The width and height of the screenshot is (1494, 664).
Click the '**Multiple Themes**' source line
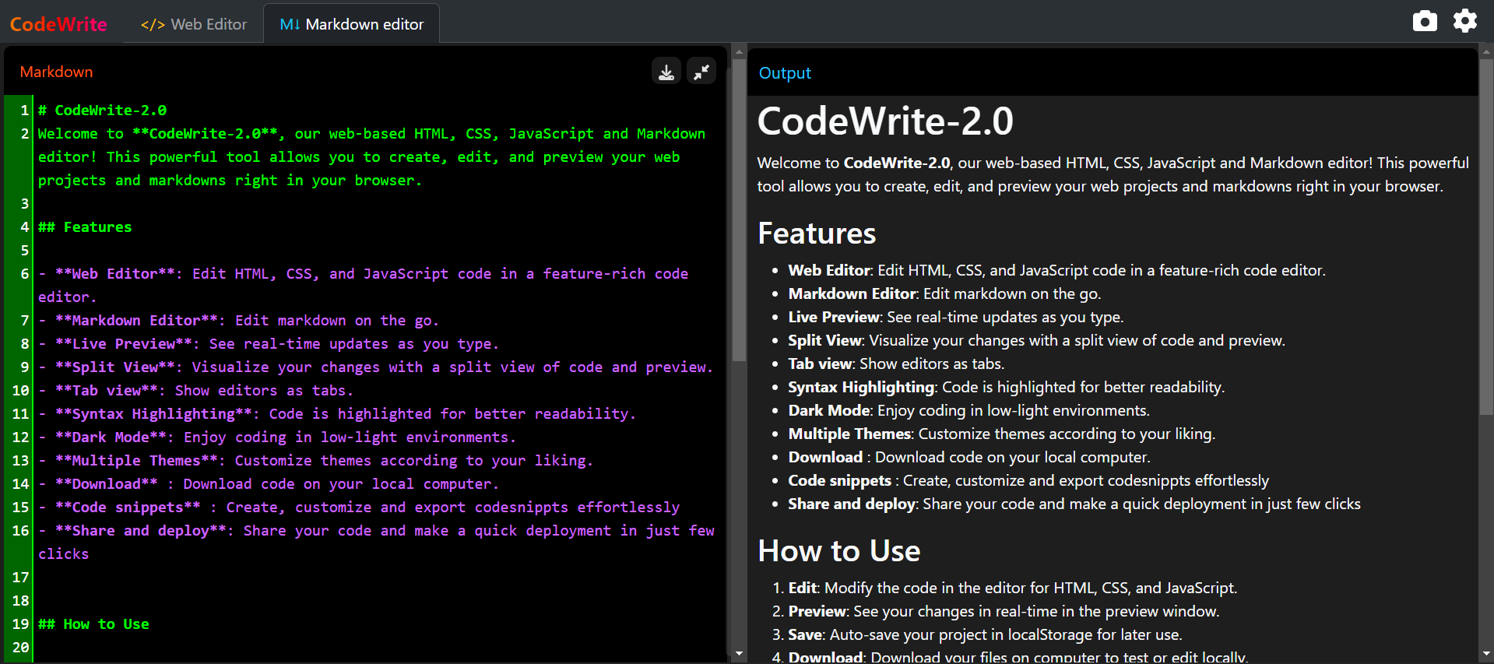[316, 461]
